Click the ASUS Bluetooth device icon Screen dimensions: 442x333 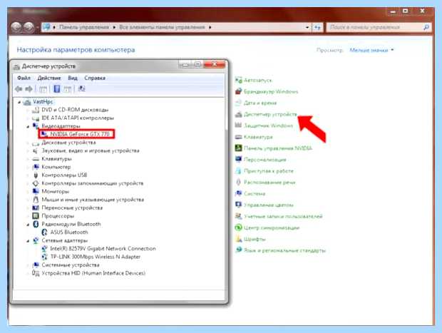pos(44,232)
